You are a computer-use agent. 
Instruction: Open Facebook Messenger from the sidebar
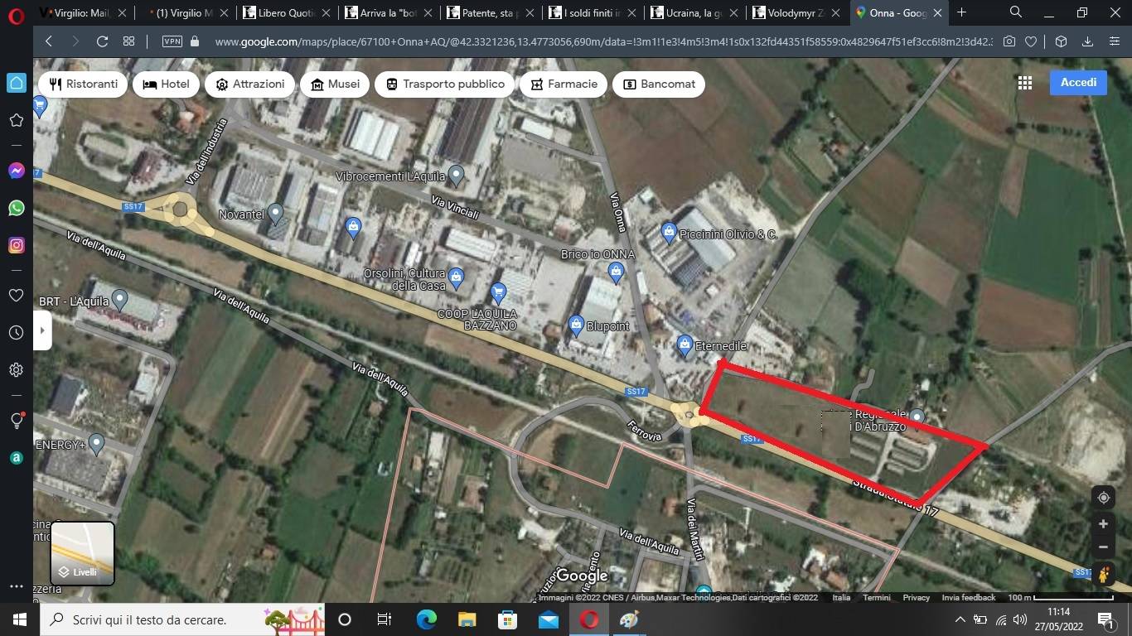[x=15, y=171]
